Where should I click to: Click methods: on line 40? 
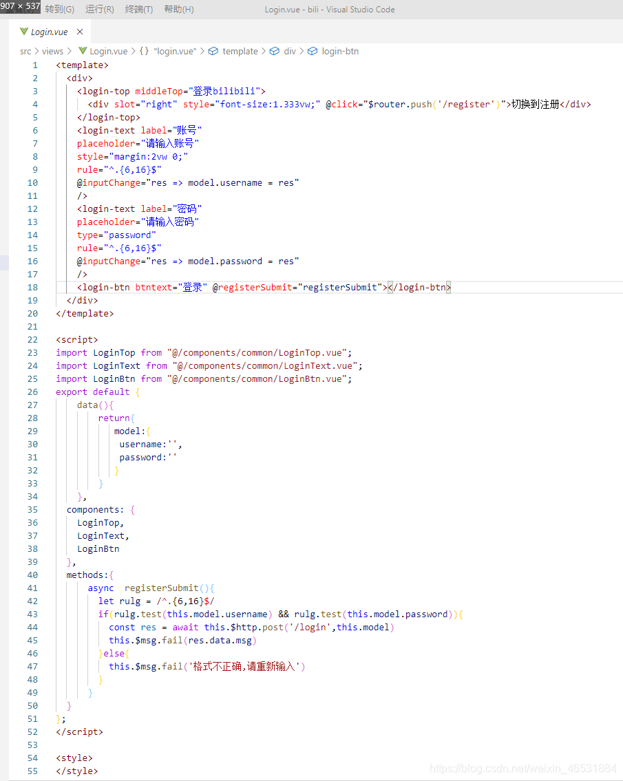click(x=87, y=575)
